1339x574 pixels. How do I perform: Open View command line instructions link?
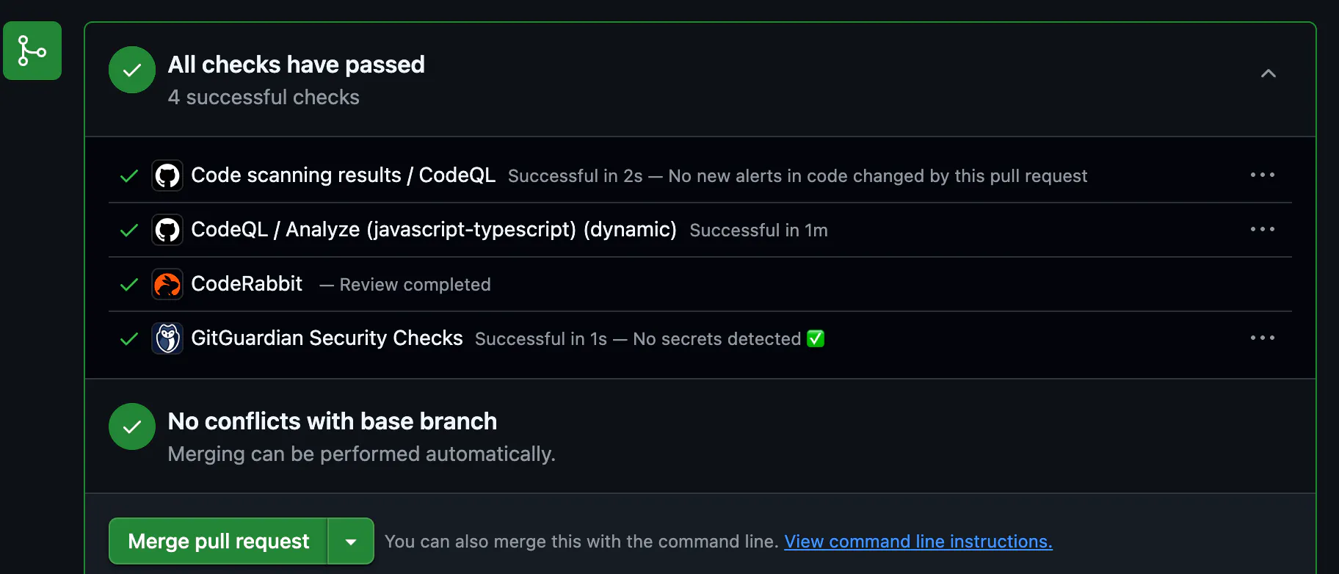pos(918,542)
